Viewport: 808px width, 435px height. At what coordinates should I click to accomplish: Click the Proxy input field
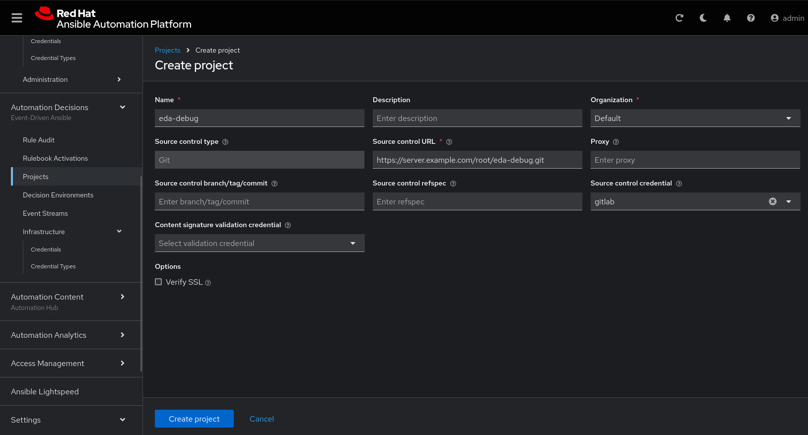pos(695,160)
